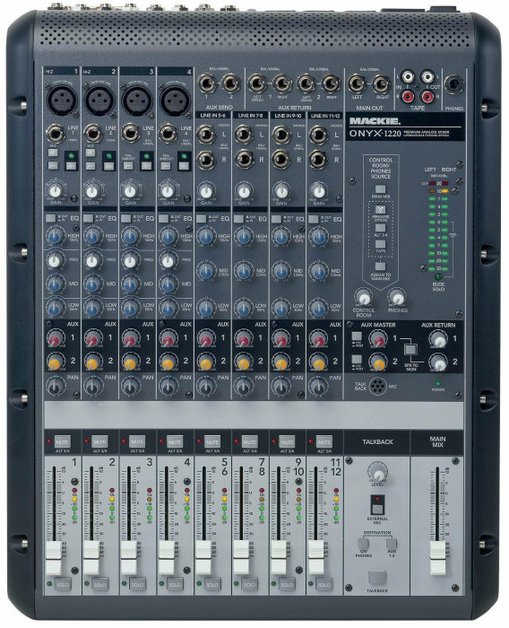Click the Main Mix fader cap

coord(438,559)
